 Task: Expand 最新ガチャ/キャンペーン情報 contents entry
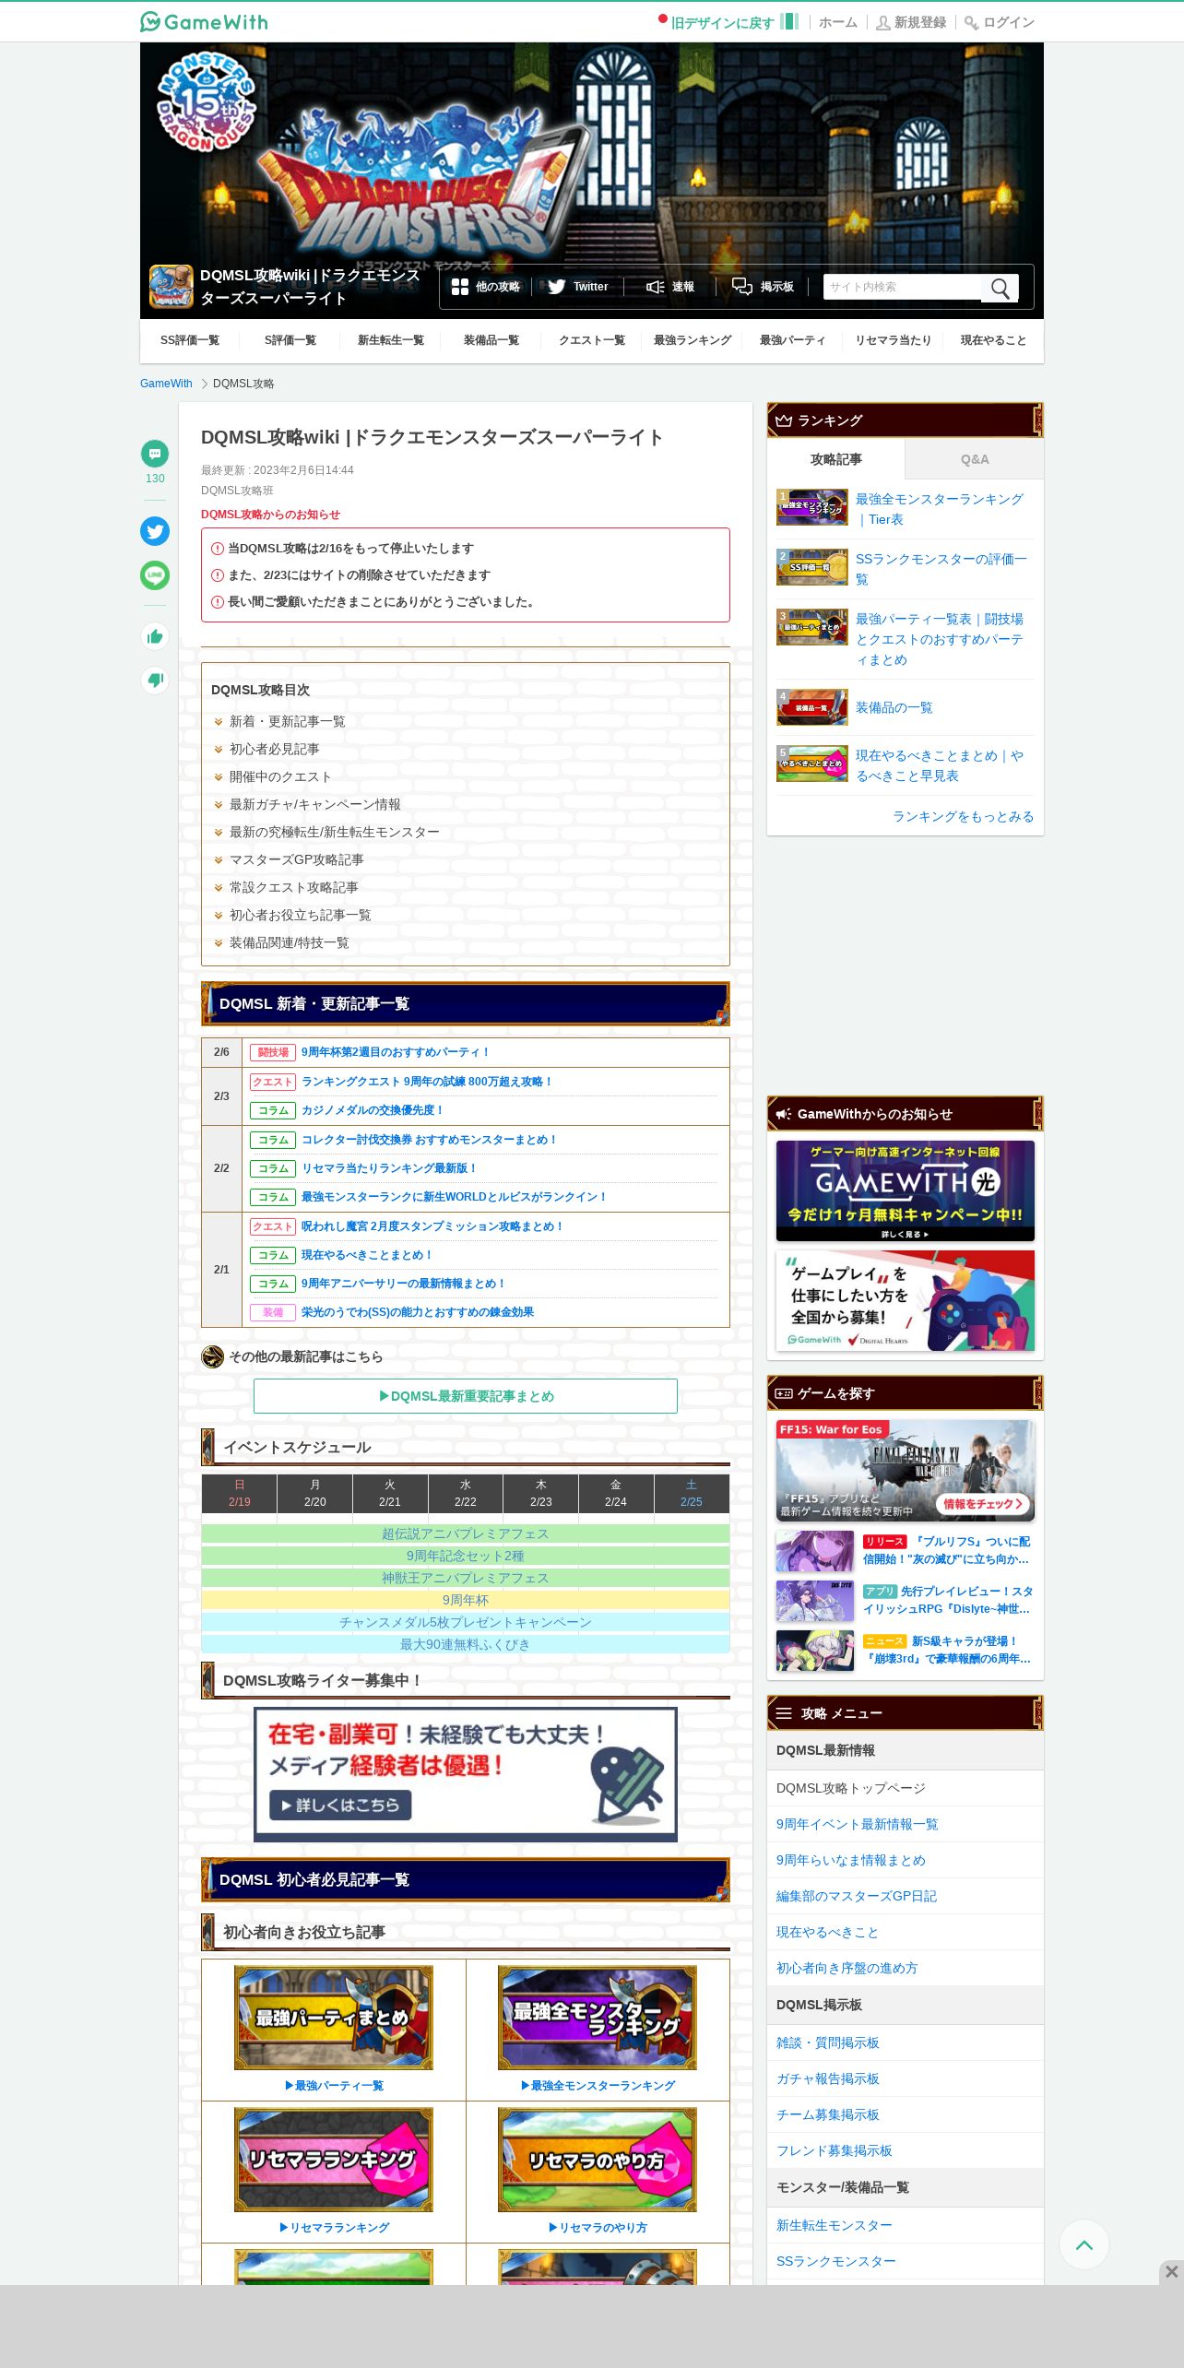(x=314, y=804)
